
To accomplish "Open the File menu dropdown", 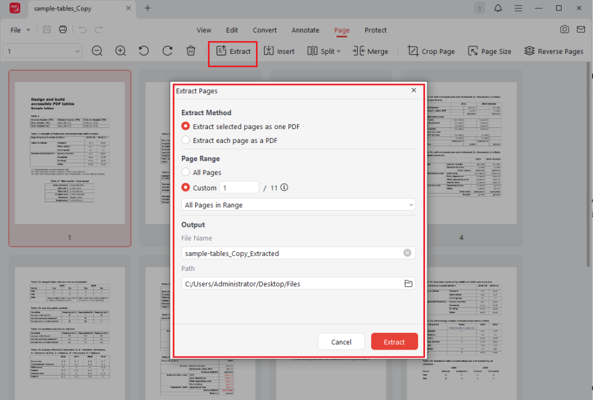I will coord(20,30).
